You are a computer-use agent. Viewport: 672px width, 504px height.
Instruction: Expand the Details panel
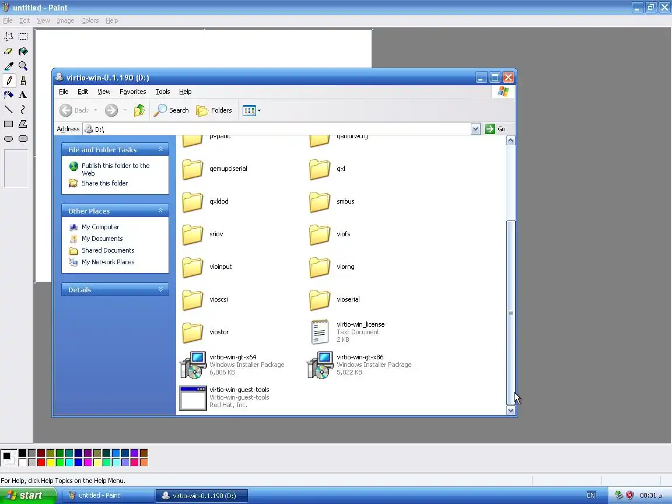point(161,289)
